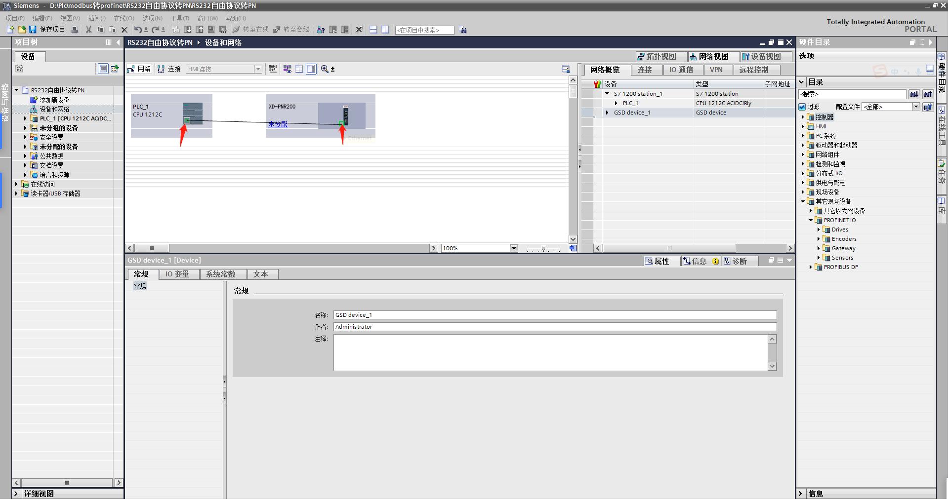This screenshot has width=948, height=499.
Task: Open the 在线(O) menu
Action: click(x=124, y=18)
